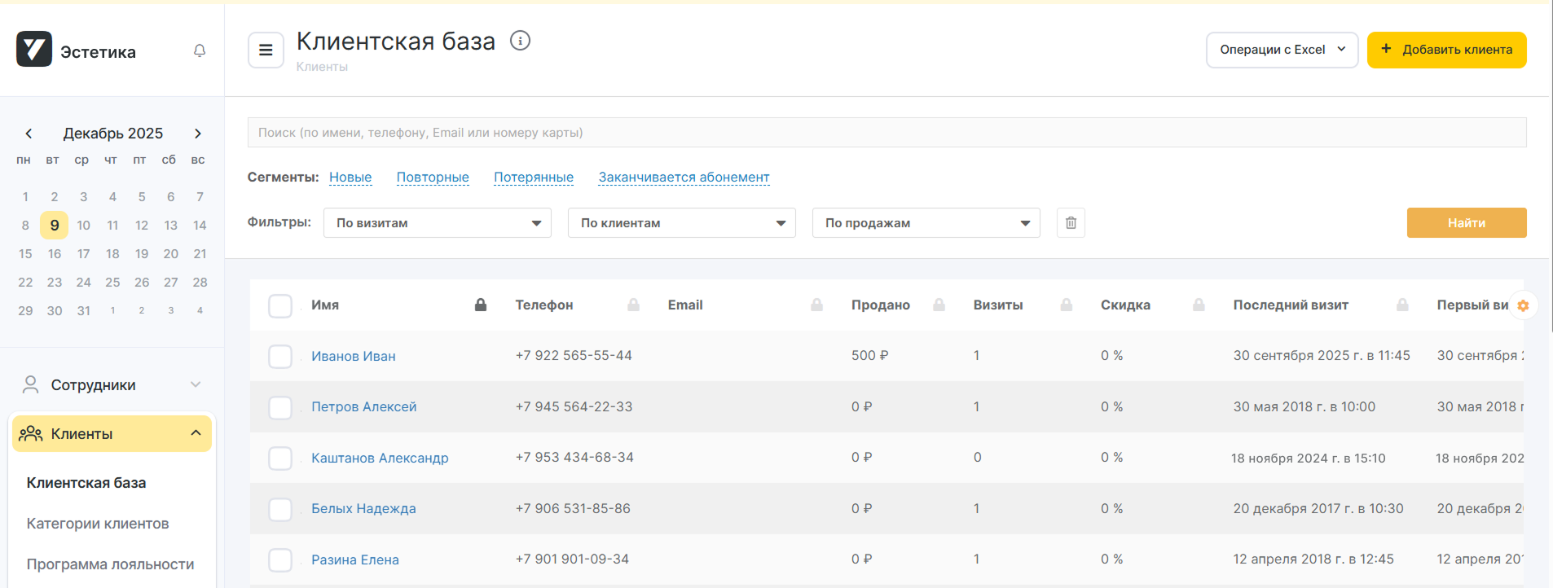Open Категории клиентов menu item

pyautogui.click(x=98, y=524)
